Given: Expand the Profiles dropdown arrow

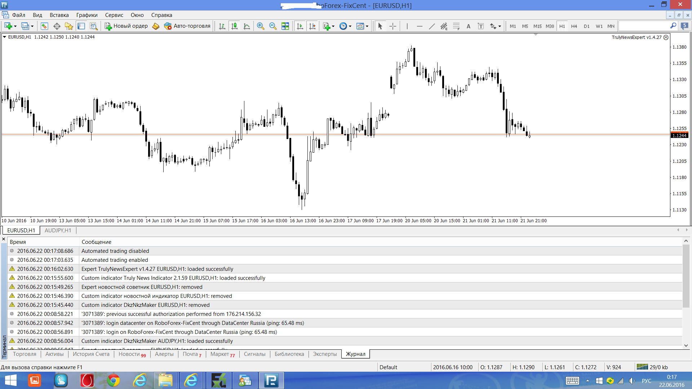Looking at the screenshot, I should pos(32,26).
